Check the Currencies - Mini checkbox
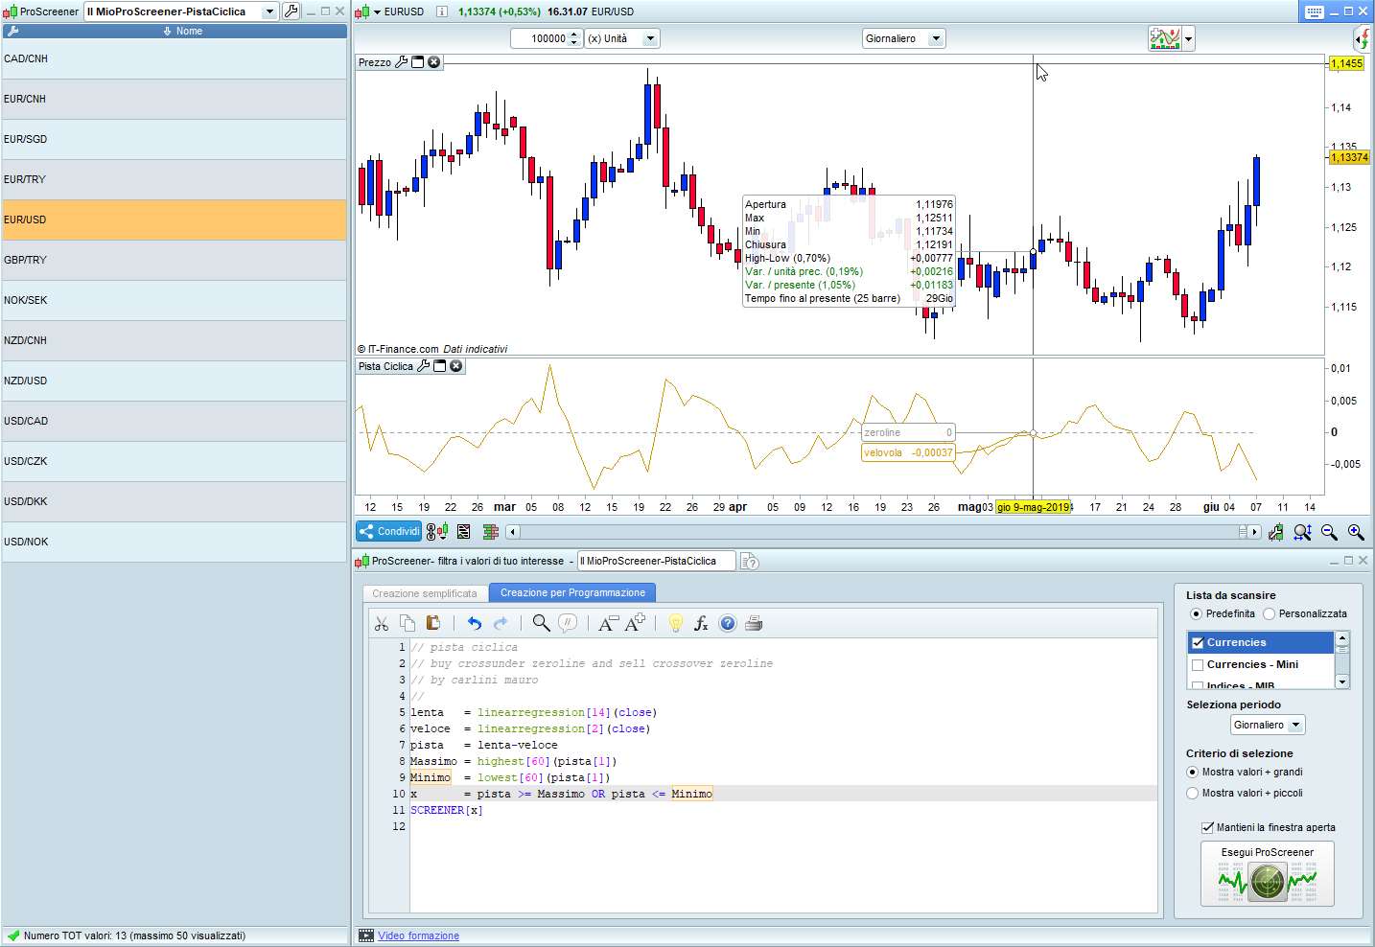The height and width of the screenshot is (947, 1375). coord(1197,664)
